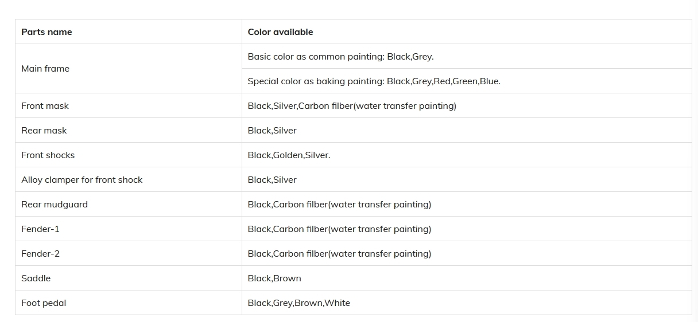Click the special color baking painting row

pos(467,81)
